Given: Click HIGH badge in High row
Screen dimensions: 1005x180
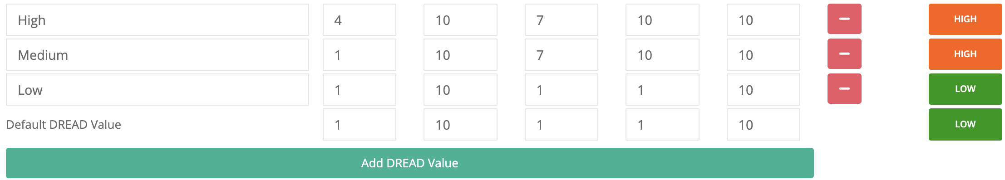Looking at the screenshot, I should point(965,19).
